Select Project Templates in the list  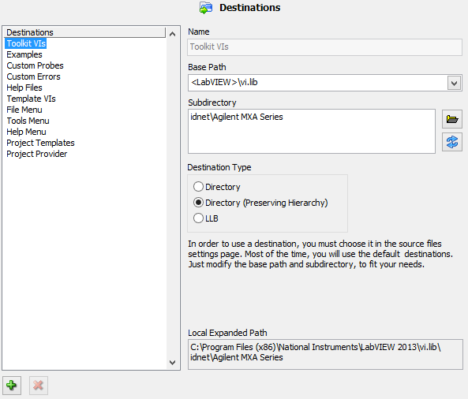(x=40, y=143)
